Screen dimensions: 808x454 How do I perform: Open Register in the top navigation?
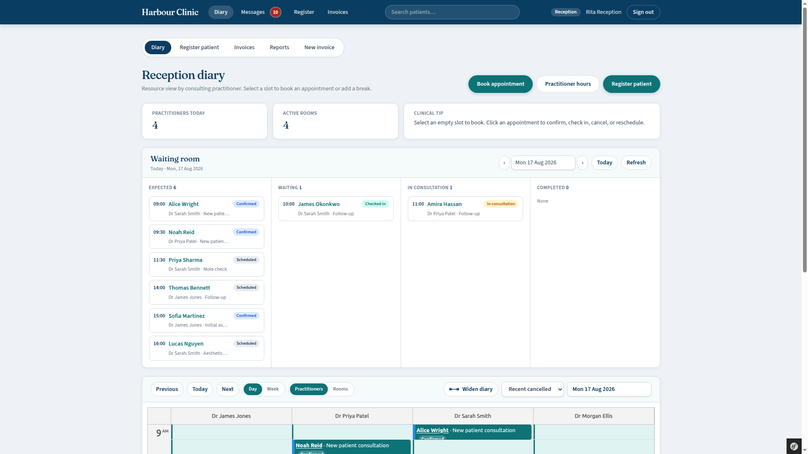pyautogui.click(x=304, y=12)
